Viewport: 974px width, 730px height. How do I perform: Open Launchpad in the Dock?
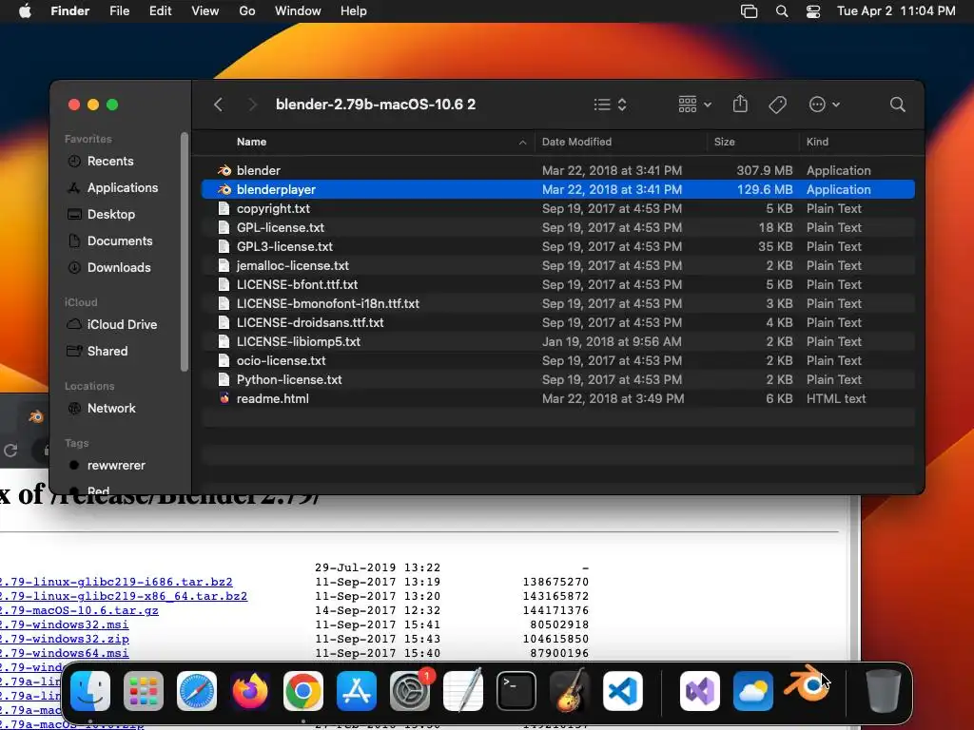tap(144, 691)
